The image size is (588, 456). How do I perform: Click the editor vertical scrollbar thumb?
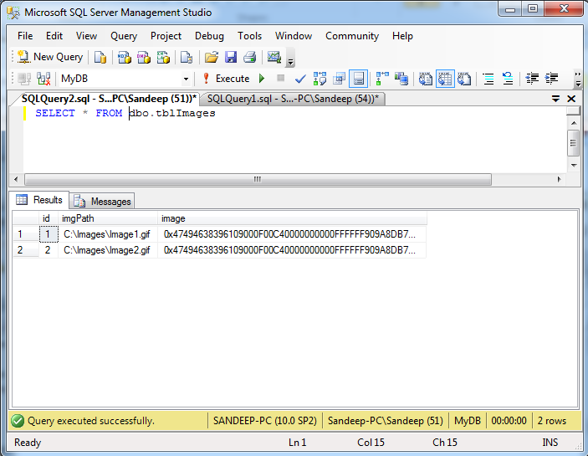[574, 143]
